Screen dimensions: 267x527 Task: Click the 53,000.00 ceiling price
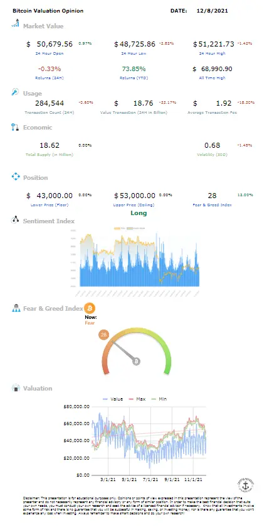tap(137, 196)
